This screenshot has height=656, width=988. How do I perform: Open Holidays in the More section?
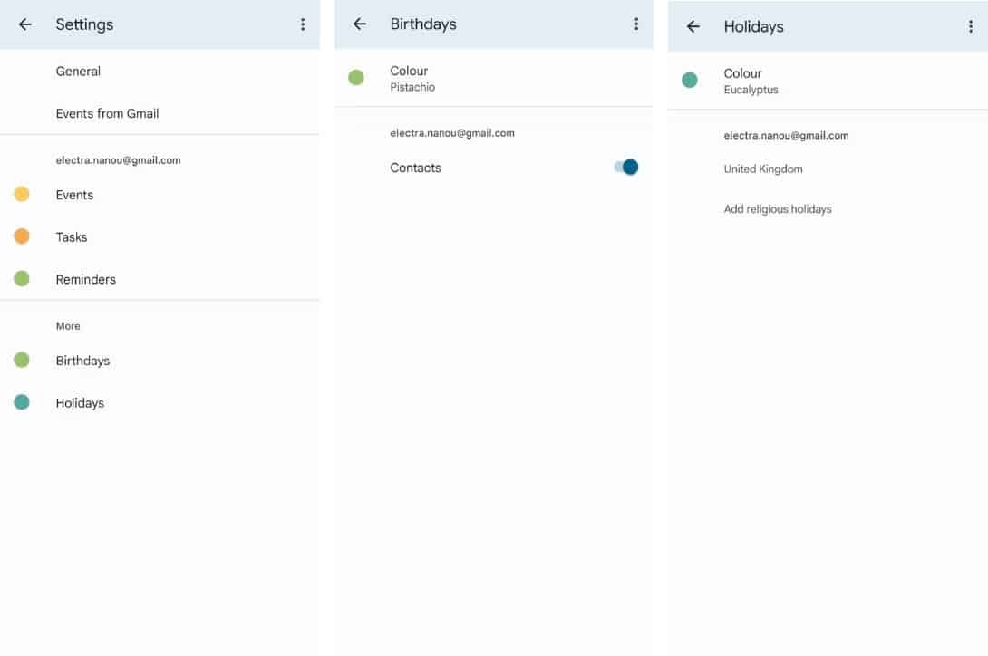point(80,403)
